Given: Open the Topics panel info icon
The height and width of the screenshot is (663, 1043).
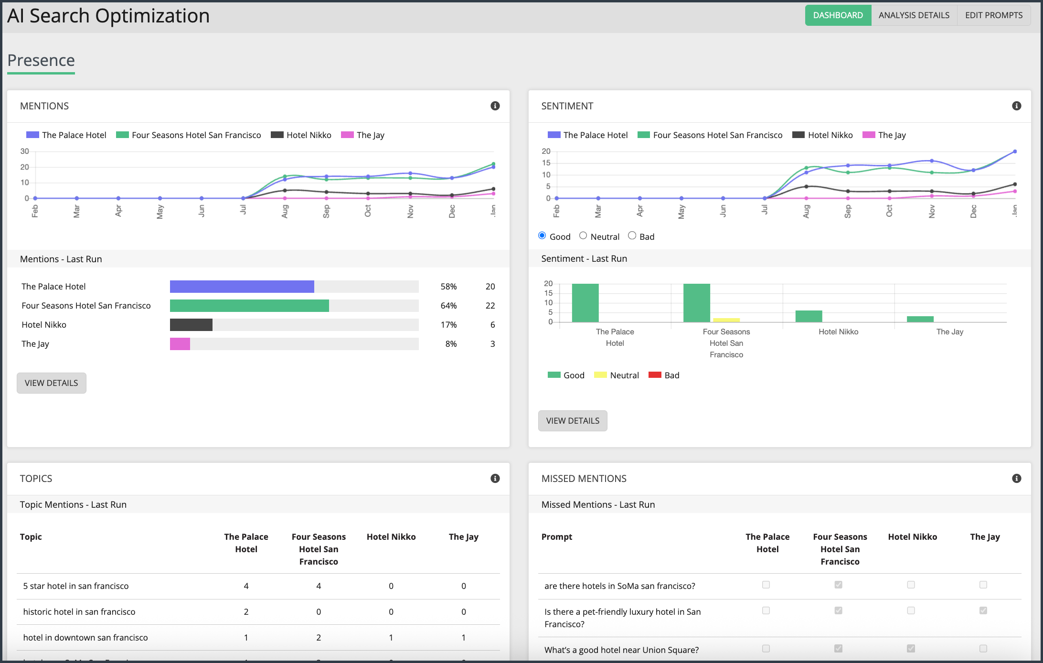Looking at the screenshot, I should pos(495,479).
